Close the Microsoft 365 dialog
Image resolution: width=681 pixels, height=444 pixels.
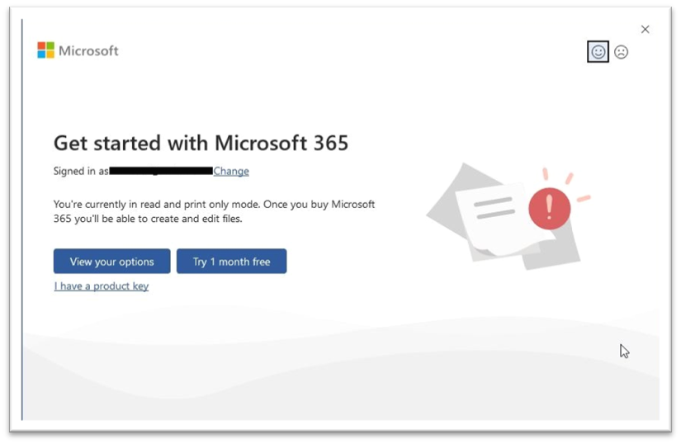tap(646, 29)
